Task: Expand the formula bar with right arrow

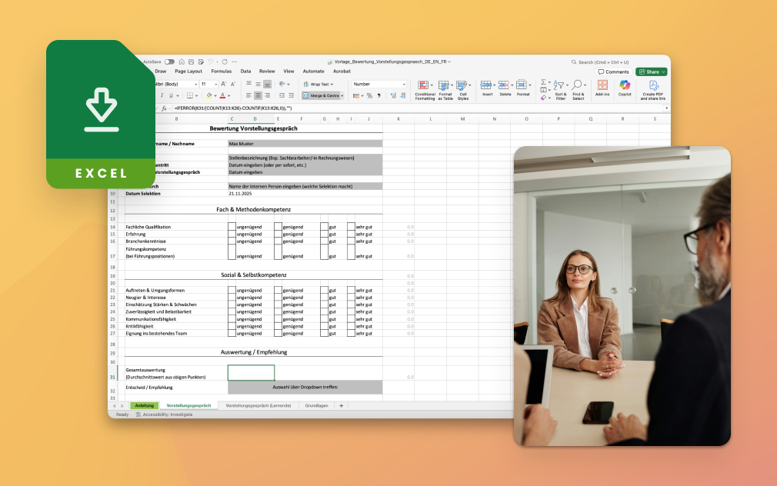Action: 666,108
